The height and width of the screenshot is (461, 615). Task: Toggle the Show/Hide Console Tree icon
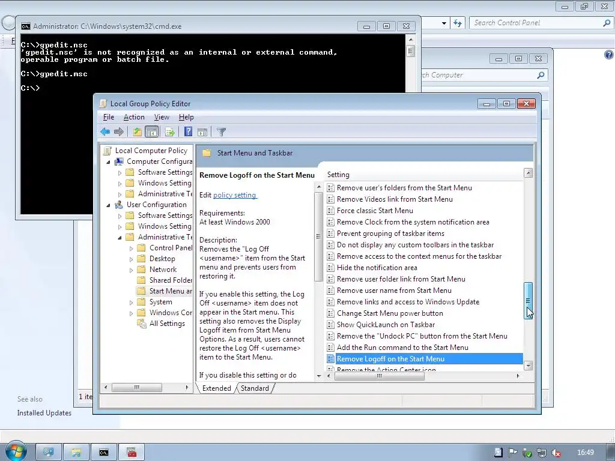click(151, 131)
